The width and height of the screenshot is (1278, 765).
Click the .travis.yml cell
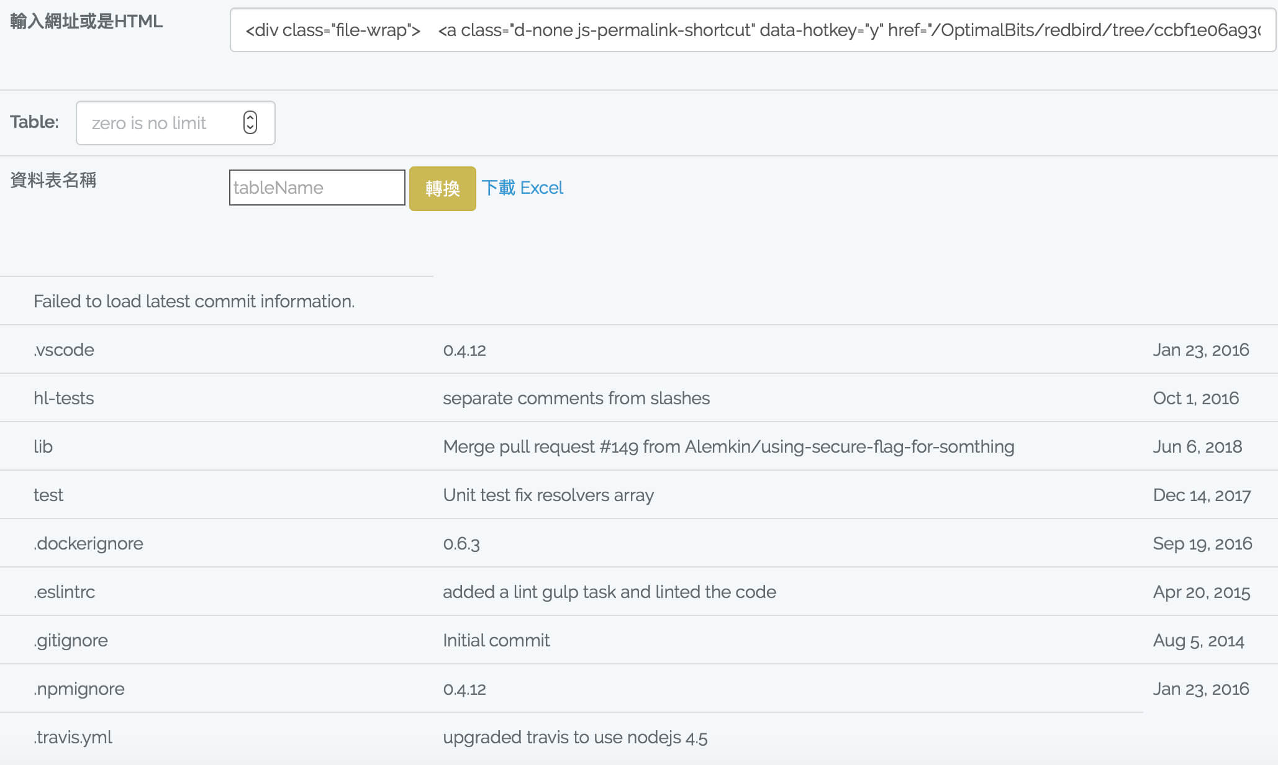pyautogui.click(x=73, y=737)
